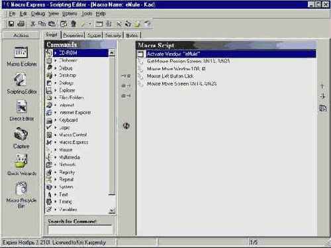Open Quick Wizards from the sidebar

[21, 164]
